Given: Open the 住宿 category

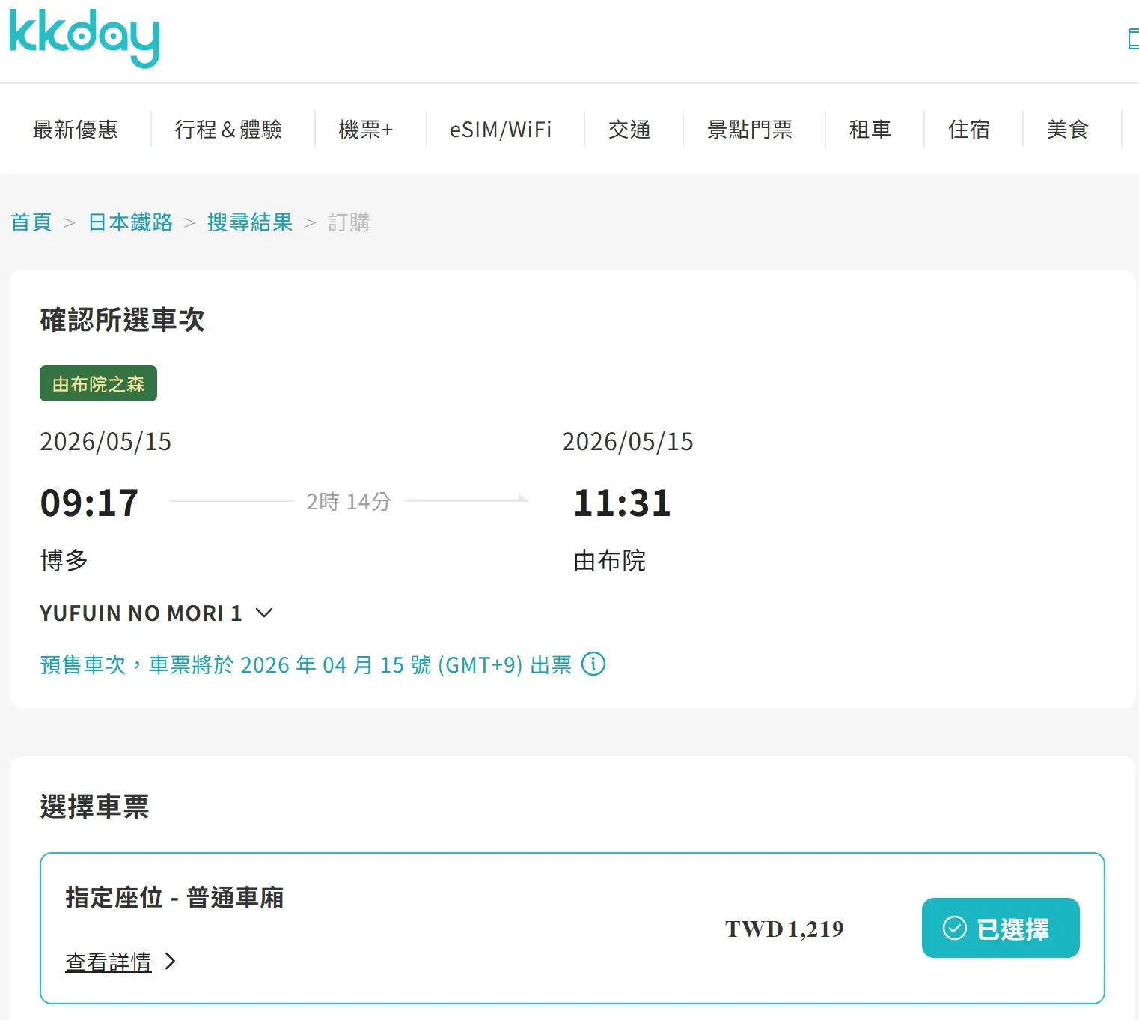Looking at the screenshot, I should (969, 130).
